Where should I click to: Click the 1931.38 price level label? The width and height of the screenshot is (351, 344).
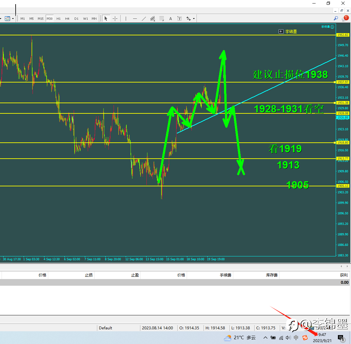click(x=343, y=103)
